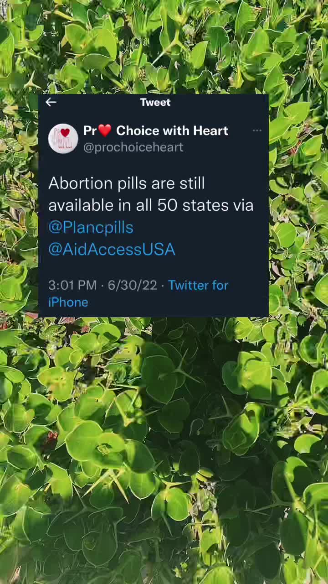Open the @Plancpills mention
This screenshot has height=584, width=328.
[x=91, y=227]
